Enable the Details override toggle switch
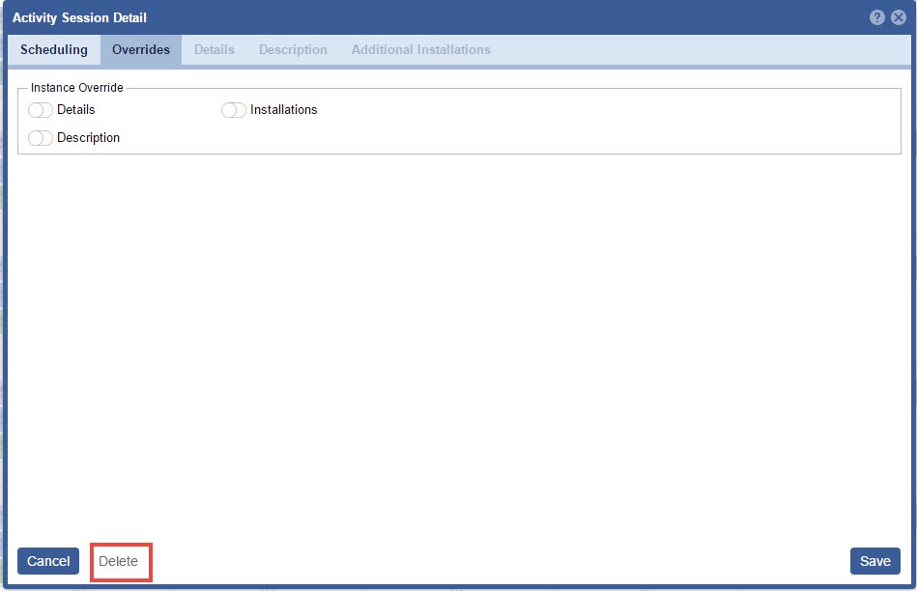Viewport: 917px width, 591px height. 41,110
